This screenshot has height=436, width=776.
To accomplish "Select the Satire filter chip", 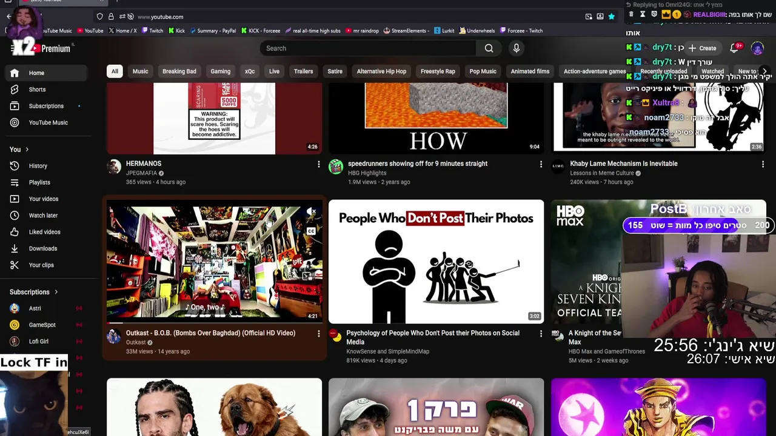I will [335, 71].
